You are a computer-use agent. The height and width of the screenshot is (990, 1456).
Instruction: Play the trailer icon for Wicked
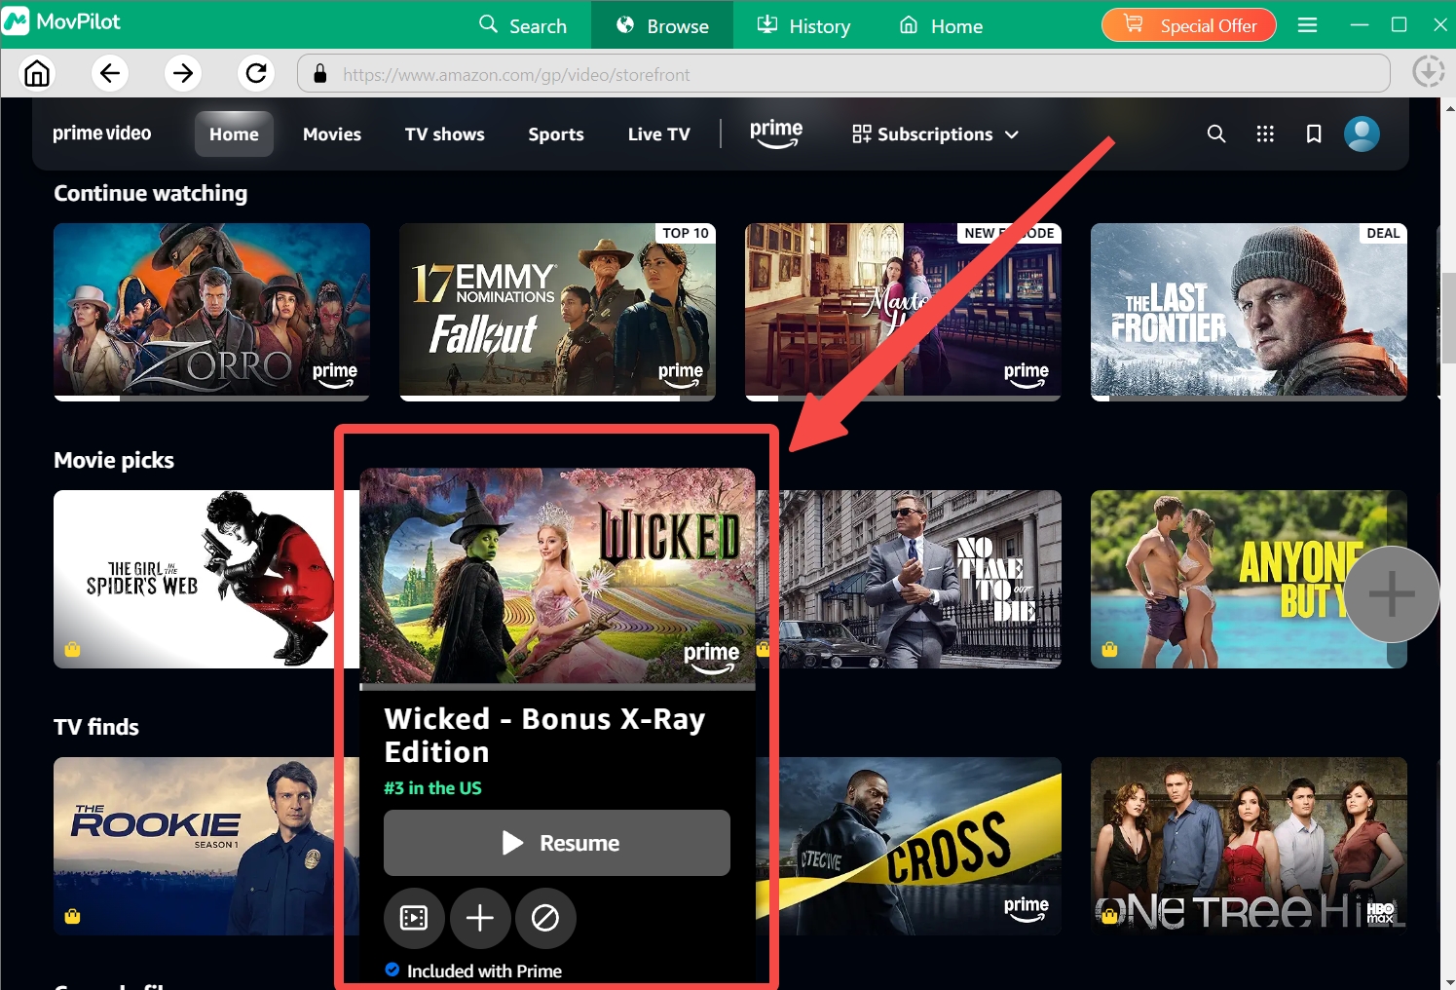pos(414,918)
